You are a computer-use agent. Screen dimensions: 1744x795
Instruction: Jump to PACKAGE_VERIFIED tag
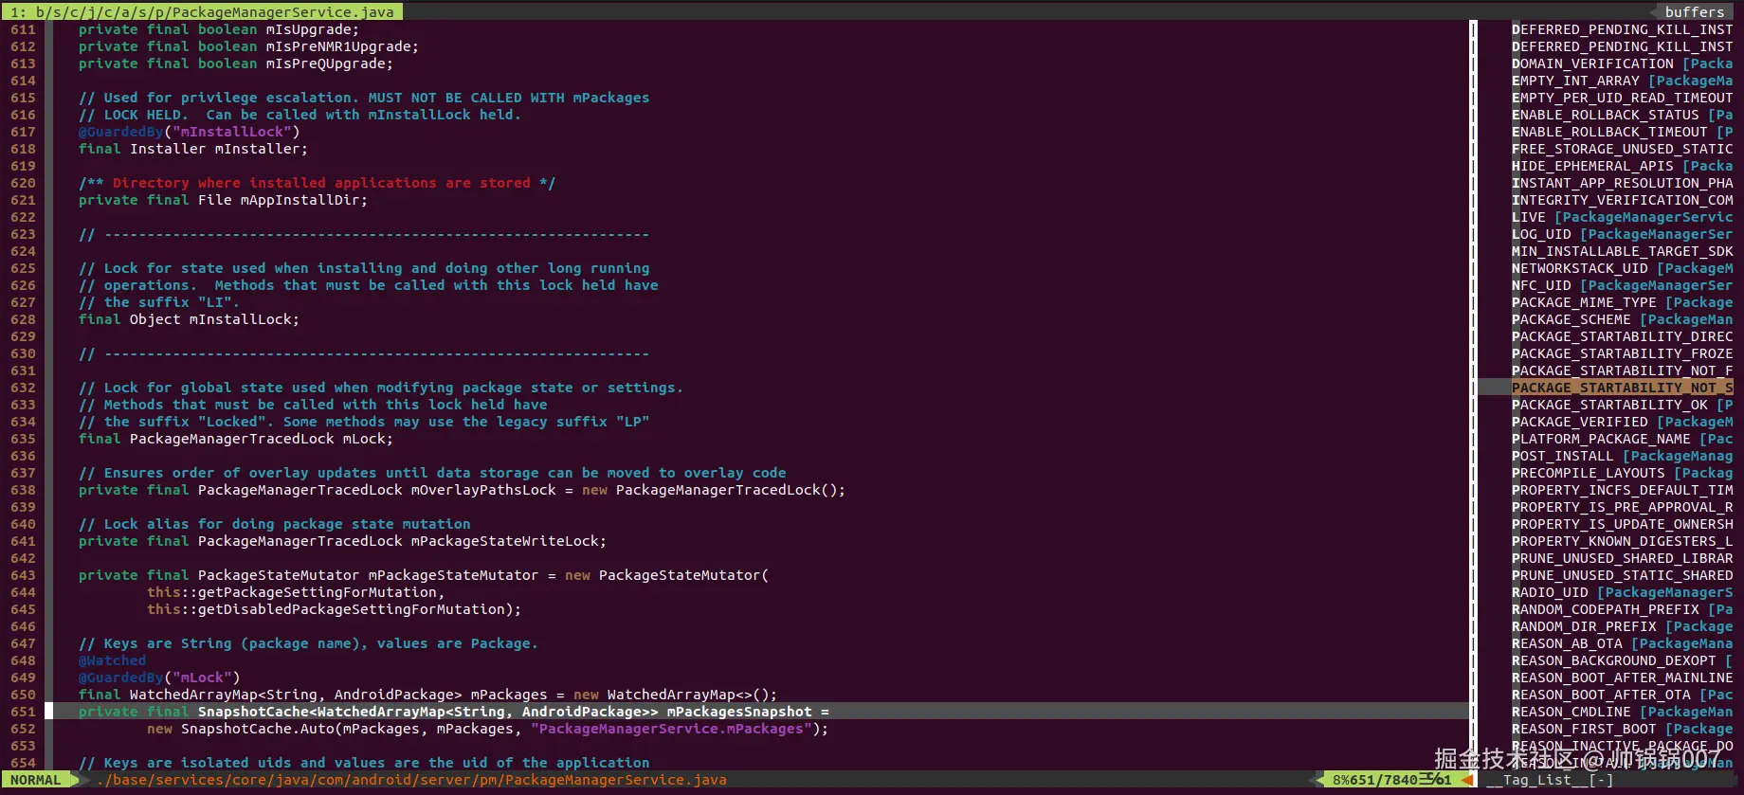point(1622,422)
